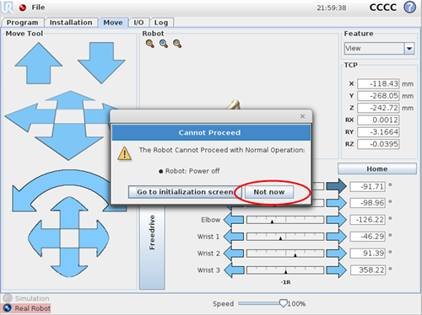Go to initialization screen from dialog
The width and height of the screenshot is (422, 315).
click(185, 192)
